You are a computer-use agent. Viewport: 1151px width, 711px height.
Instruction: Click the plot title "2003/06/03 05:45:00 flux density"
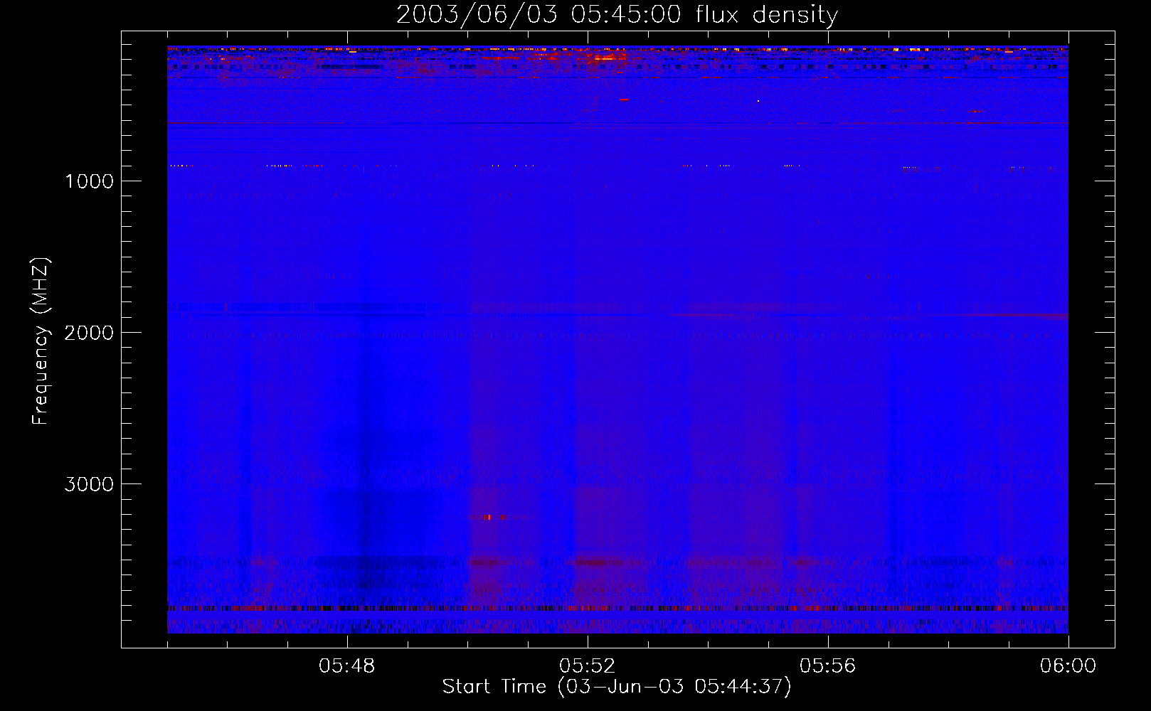click(x=617, y=15)
